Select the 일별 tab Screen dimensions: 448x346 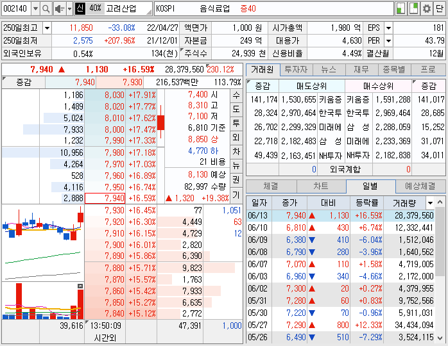[370, 186]
